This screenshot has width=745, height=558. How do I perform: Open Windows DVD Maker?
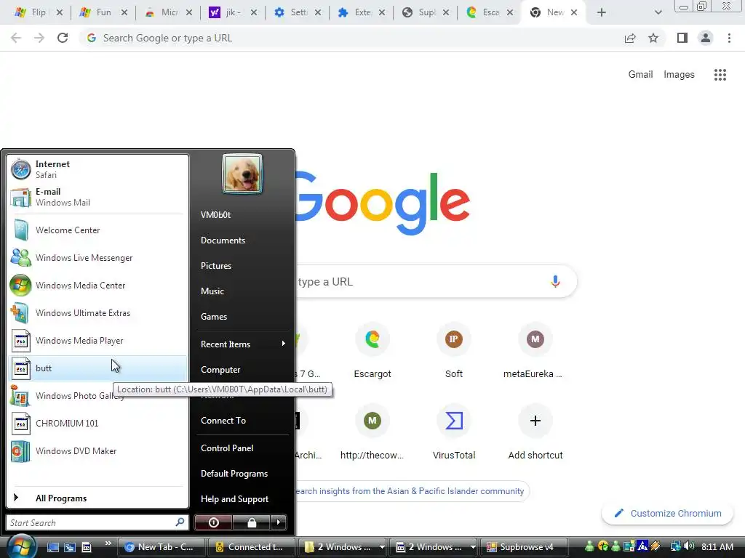[x=97, y=450]
